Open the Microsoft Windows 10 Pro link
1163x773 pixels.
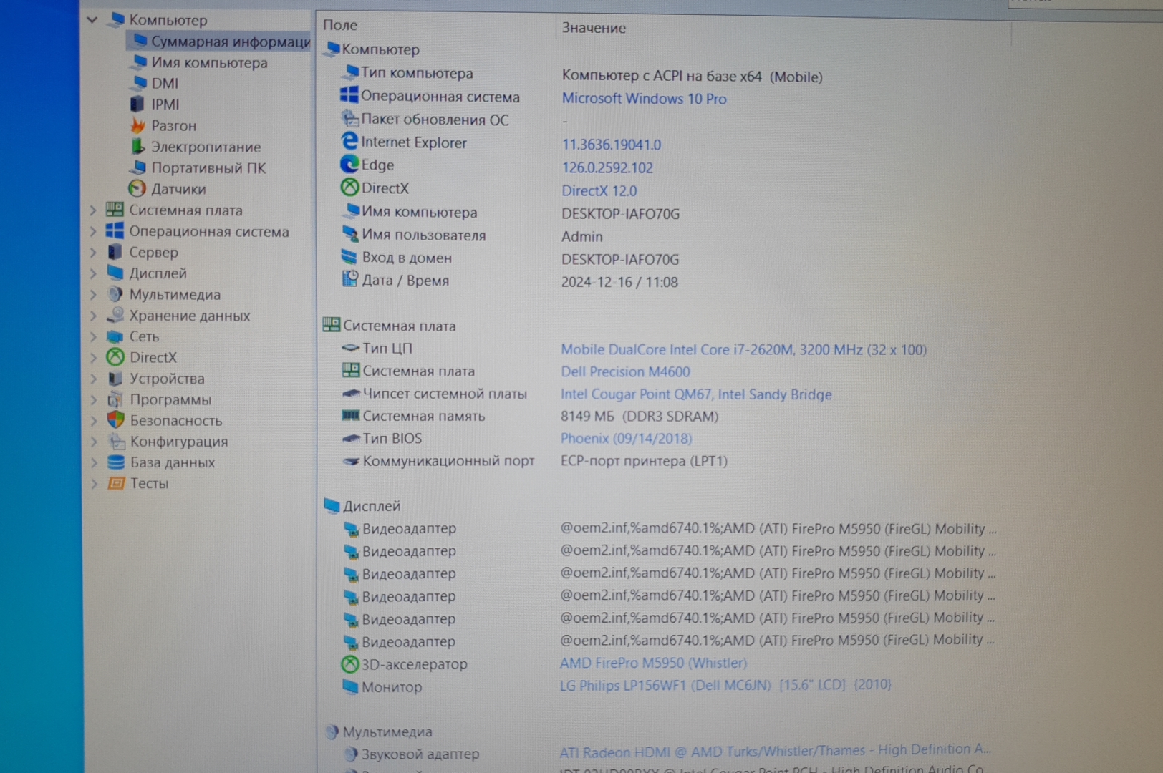(x=643, y=99)
